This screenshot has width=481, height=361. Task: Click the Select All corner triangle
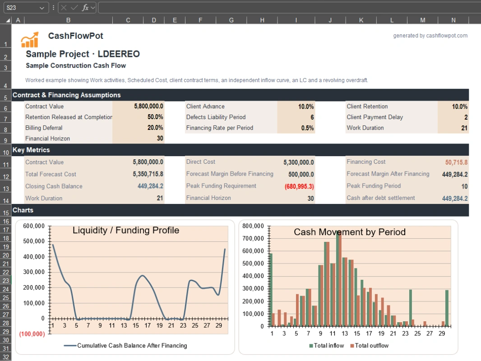pyautogui.click(x=8, y=20)
